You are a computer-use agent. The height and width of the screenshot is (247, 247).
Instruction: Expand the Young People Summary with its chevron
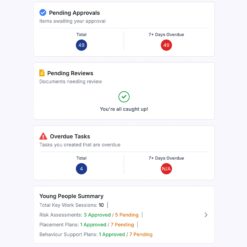pos(206,215)
